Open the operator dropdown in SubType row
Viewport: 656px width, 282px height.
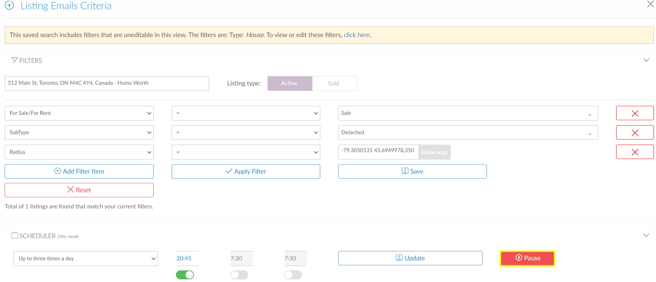246,133
